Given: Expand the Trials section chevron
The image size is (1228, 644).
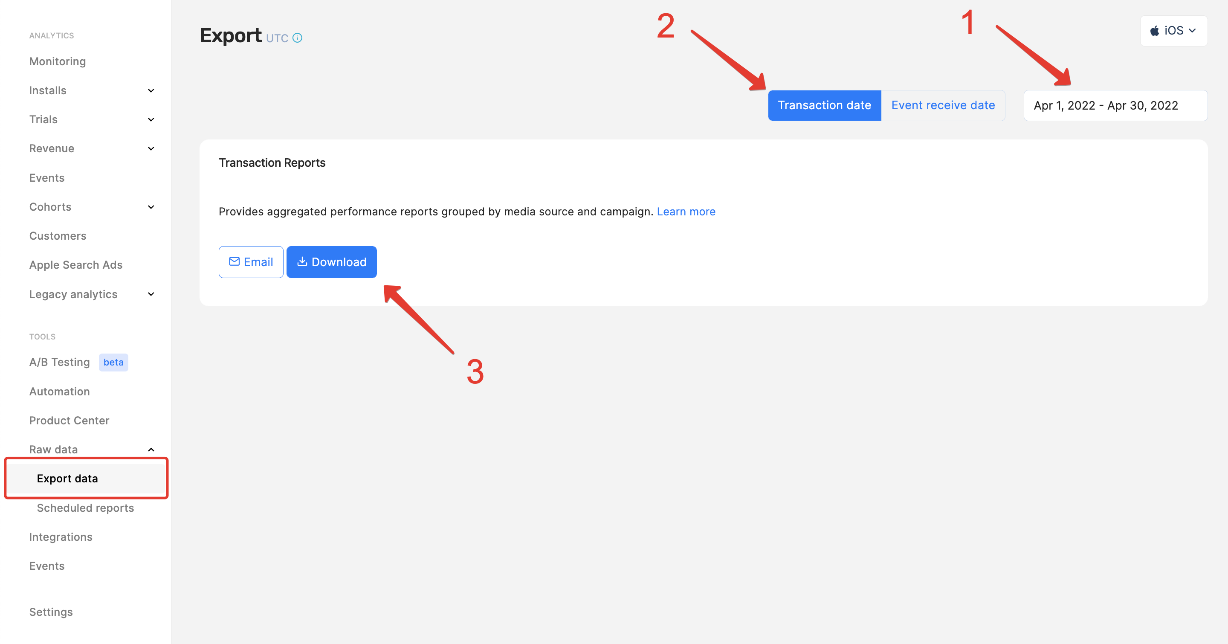Looking at the screenshot, I should pos(151,120).
